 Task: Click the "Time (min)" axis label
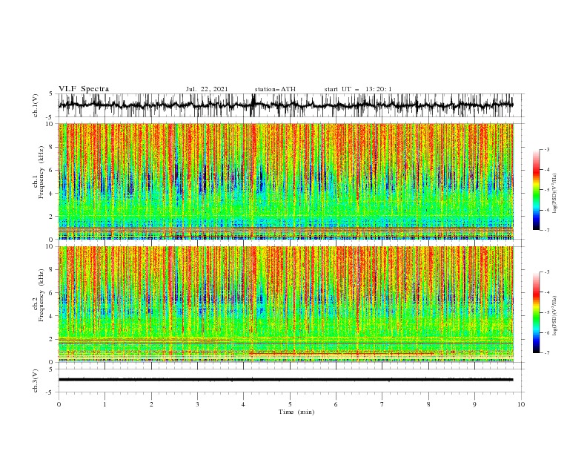tap(296, 412)
